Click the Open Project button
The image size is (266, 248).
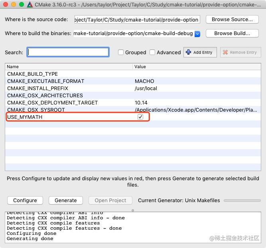(x=110, y=200)
